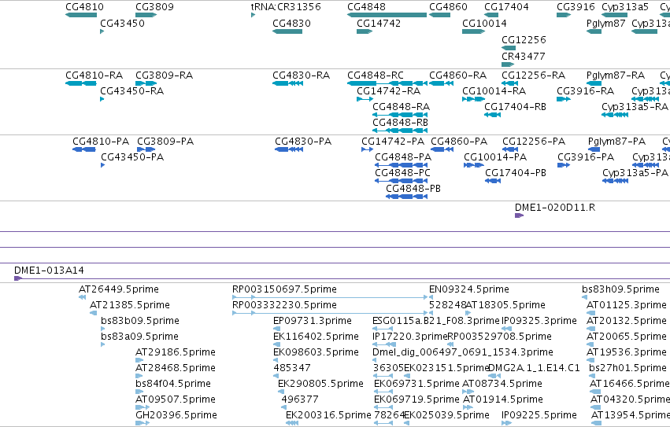The height and width of the screenshot is (427, 670).
Task: Click the EN09324.5prime EST label
Action: click(469, 289)
